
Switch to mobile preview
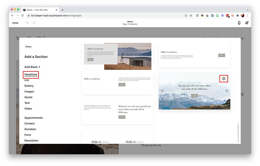(239, 23)
